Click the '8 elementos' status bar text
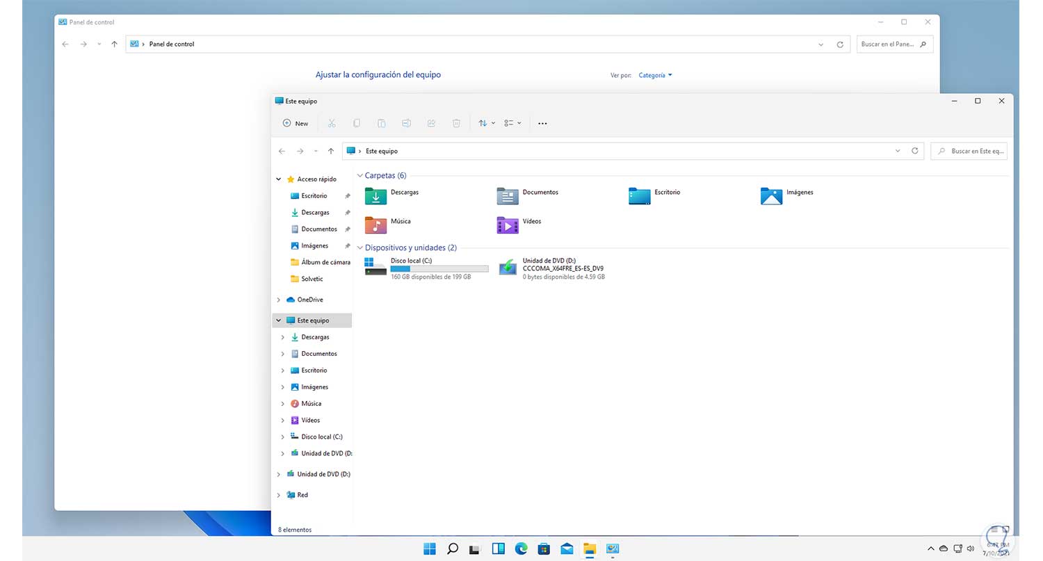This screenshot has height=561, width=1043. pyautogui.click(x=295, y=530)
